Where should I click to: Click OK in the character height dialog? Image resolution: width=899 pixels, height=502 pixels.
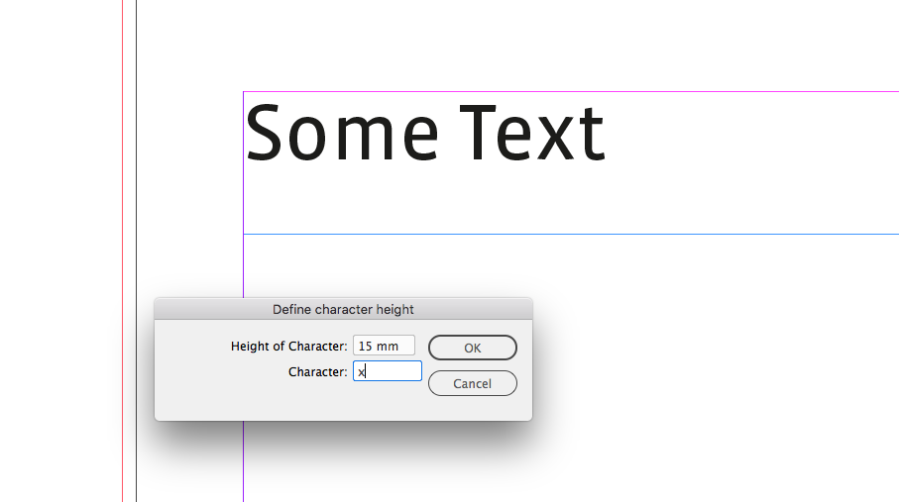pyautogui.click(x=473, y=348)
